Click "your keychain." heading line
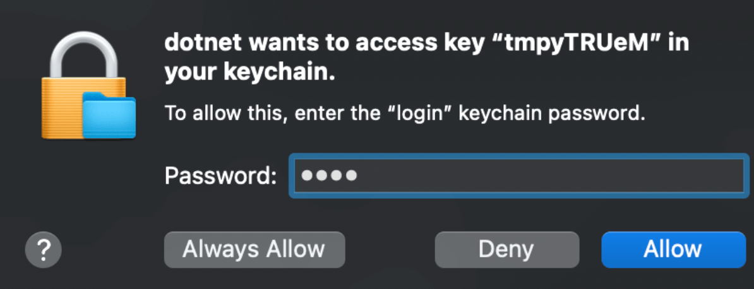 pos(250,74)
